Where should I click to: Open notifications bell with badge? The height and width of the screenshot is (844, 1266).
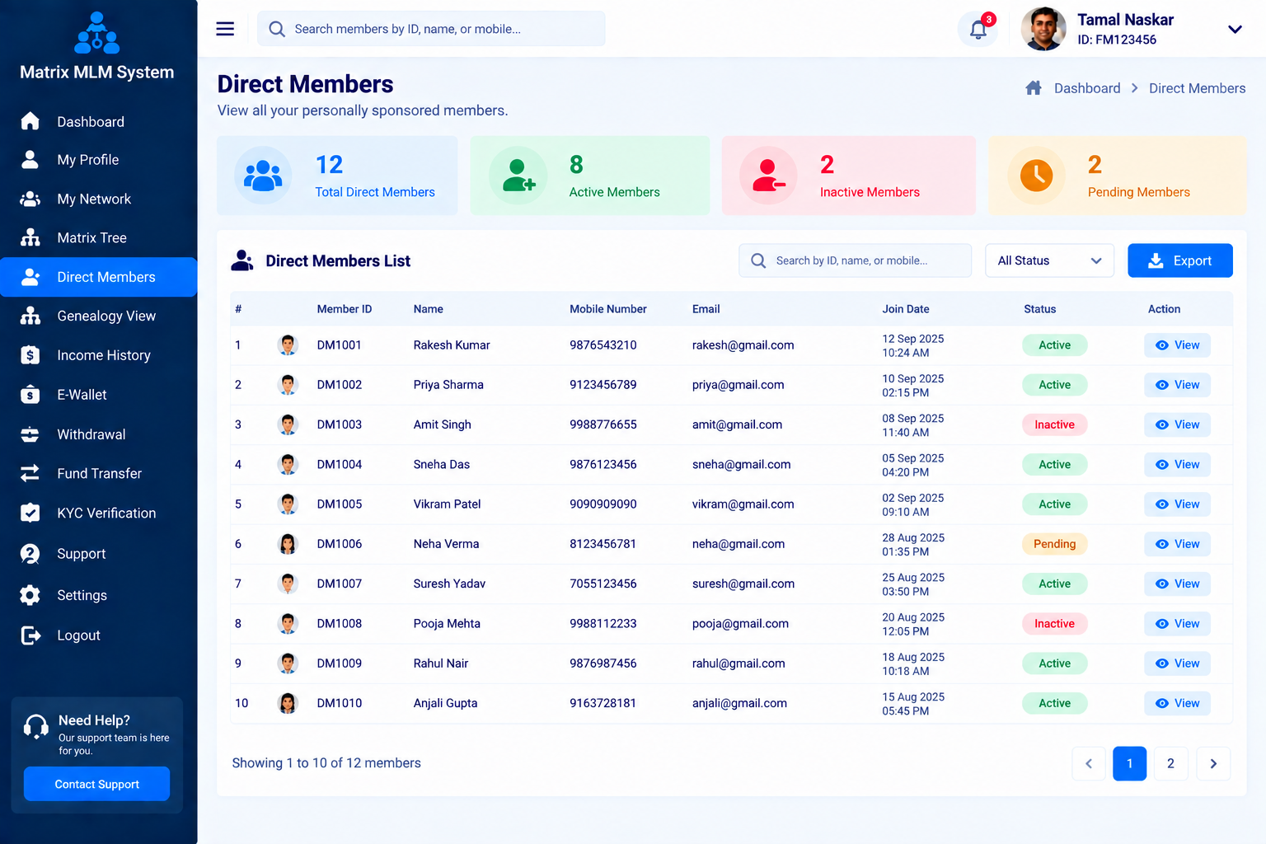[x=978, y=29]
